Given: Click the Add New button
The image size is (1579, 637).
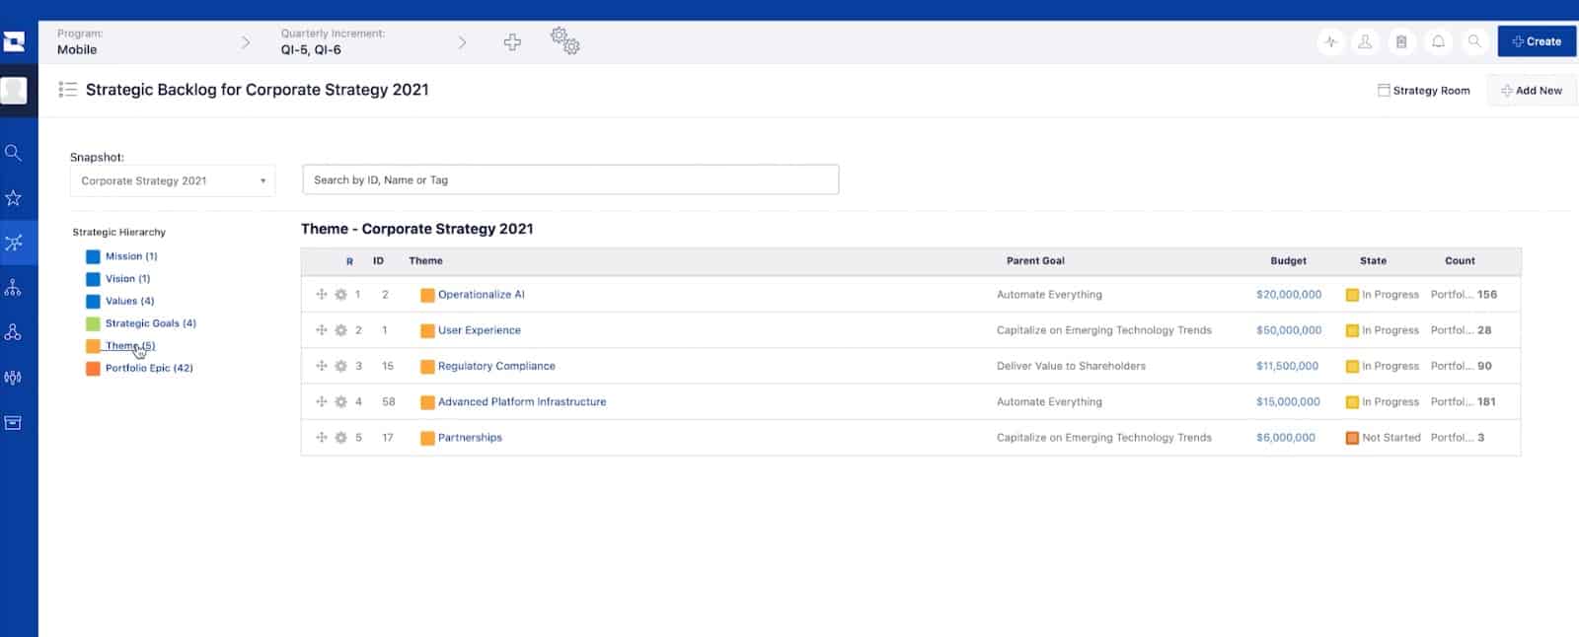Looking at the screenshot, I should click(1532, 91).
